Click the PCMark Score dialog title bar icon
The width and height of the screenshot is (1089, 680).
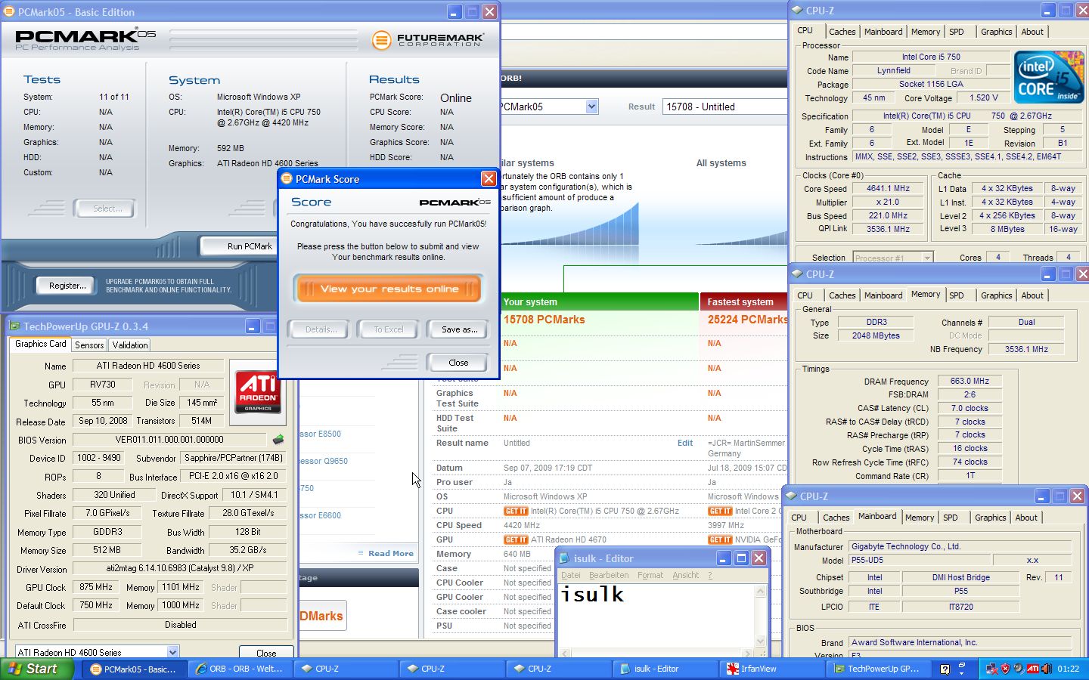pyautogui.click(x=287, y=178)
